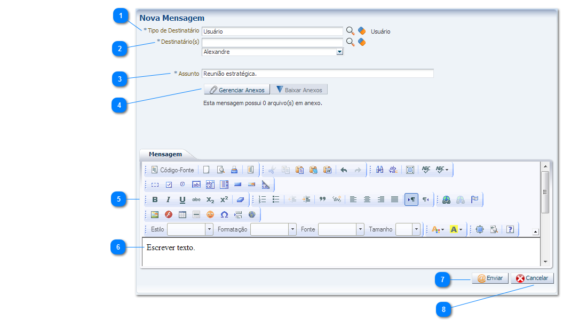Toggle bold formatting in the editor
Image resolution: width=563 pixels, height=320 pixels.
point(155,199)
